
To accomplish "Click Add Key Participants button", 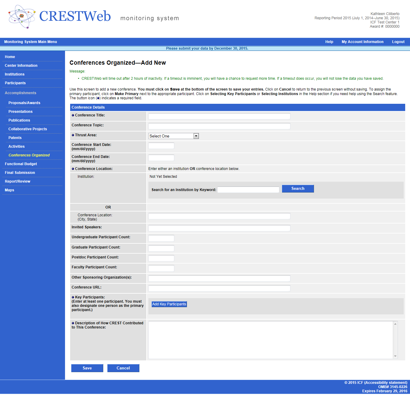I will click(x=169, y=304).
